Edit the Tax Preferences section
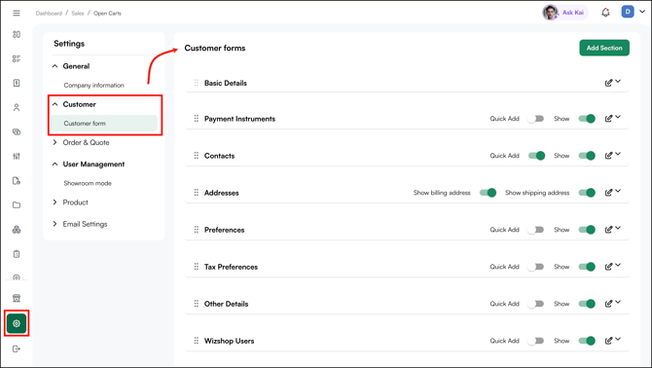 (608, 267)
